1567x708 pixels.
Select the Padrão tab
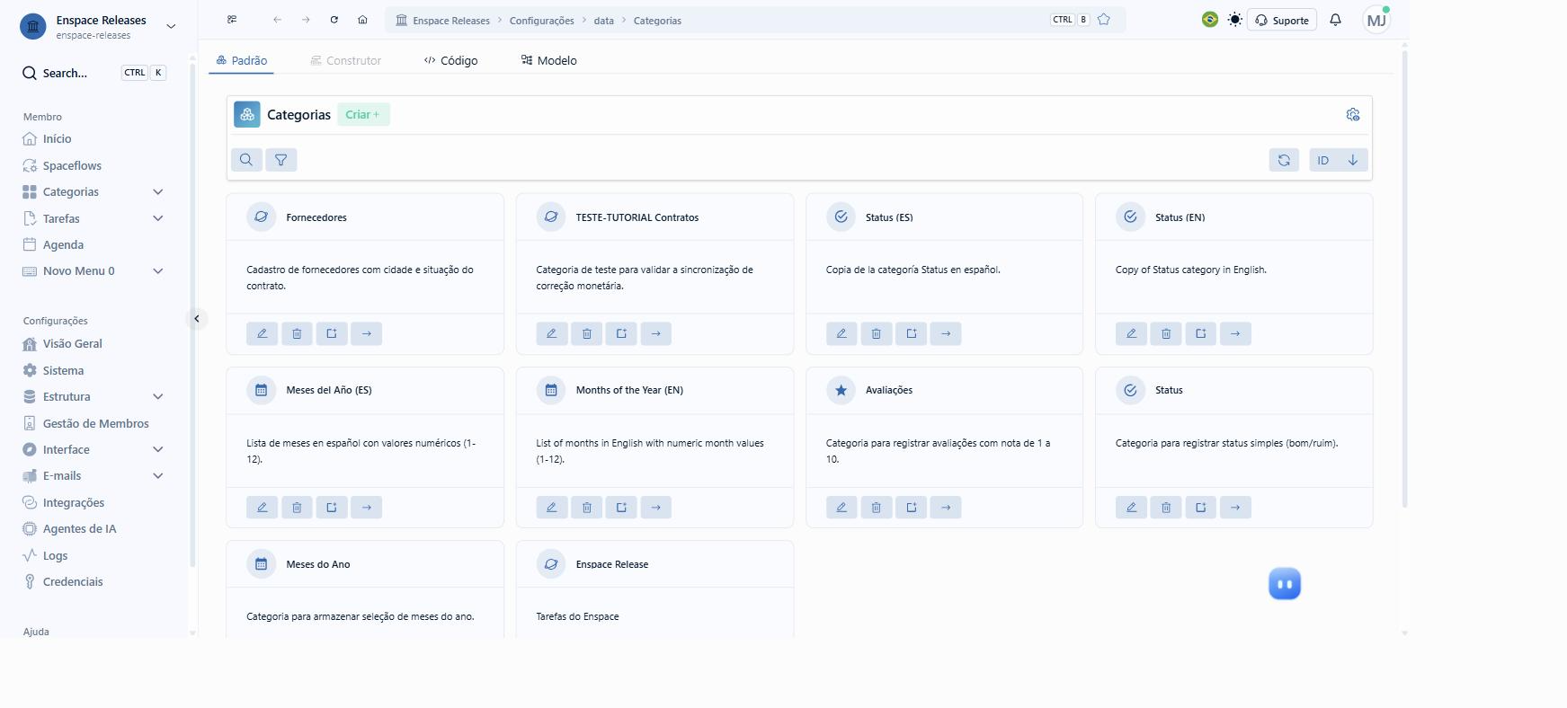[x=241, y=60]
